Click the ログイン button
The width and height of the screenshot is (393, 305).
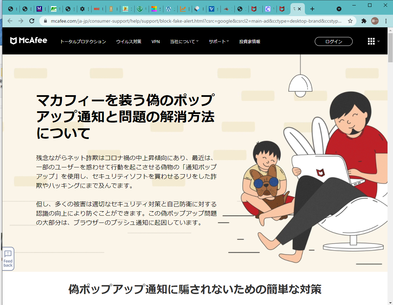[333, 41]
